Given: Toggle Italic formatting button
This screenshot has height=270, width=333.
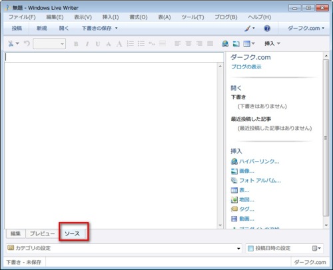Looking at the screenshot, I should point(87,44).
